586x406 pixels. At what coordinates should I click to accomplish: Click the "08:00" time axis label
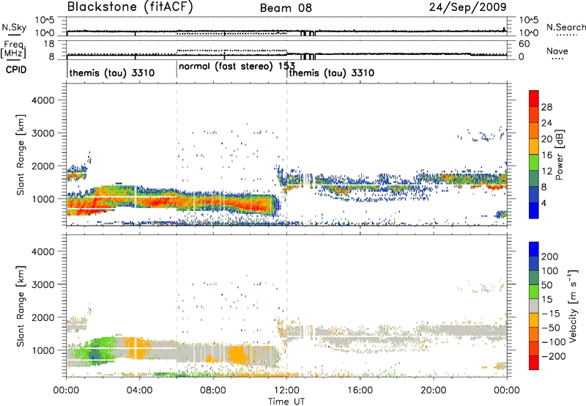click(x=213, y=390)
